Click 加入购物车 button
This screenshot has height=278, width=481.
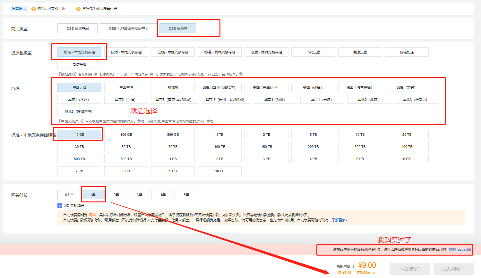click(453, 269)
